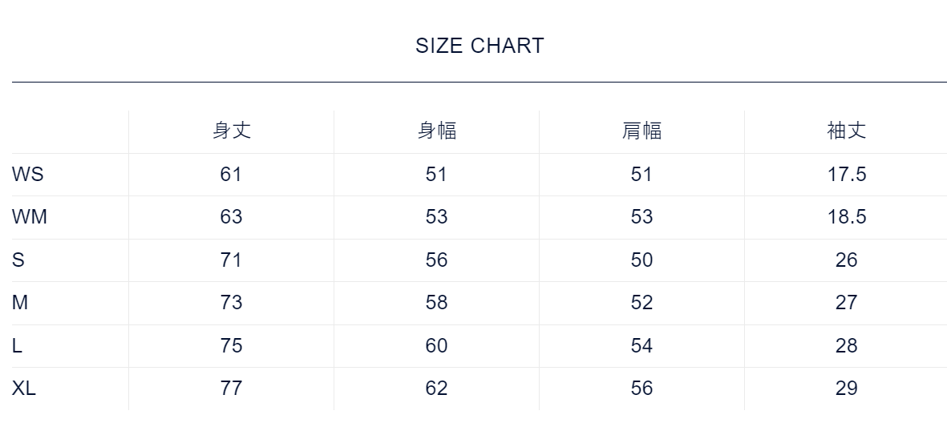
Task: Select the WM size row label
Action: click(30, 217)
